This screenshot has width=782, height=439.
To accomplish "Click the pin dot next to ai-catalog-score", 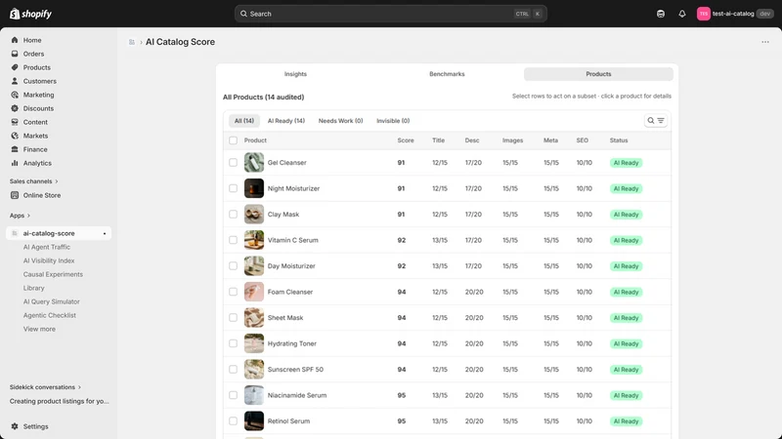I will tap(105, 233).
